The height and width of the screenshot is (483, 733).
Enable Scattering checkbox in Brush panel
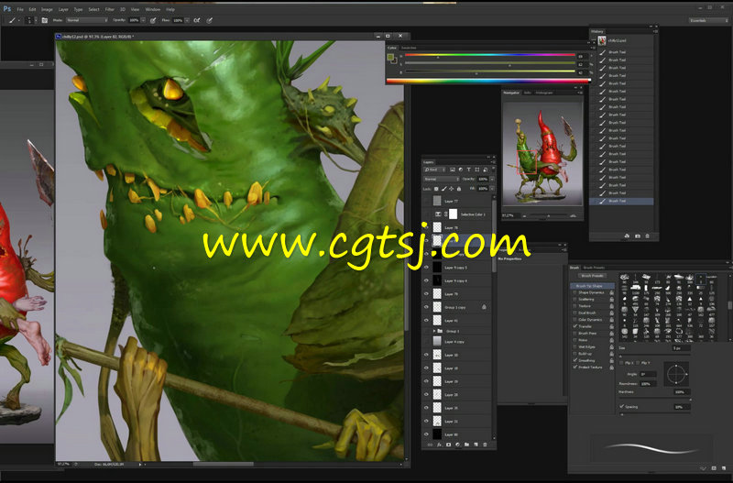[x=574, y=300]
